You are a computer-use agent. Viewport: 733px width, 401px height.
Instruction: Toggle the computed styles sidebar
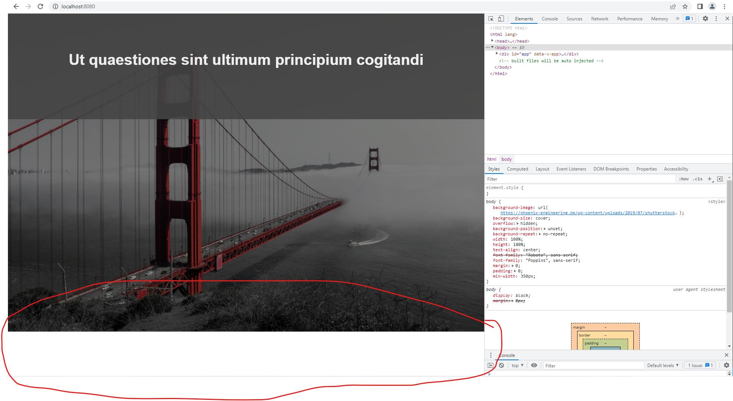[x=720, y=179]
